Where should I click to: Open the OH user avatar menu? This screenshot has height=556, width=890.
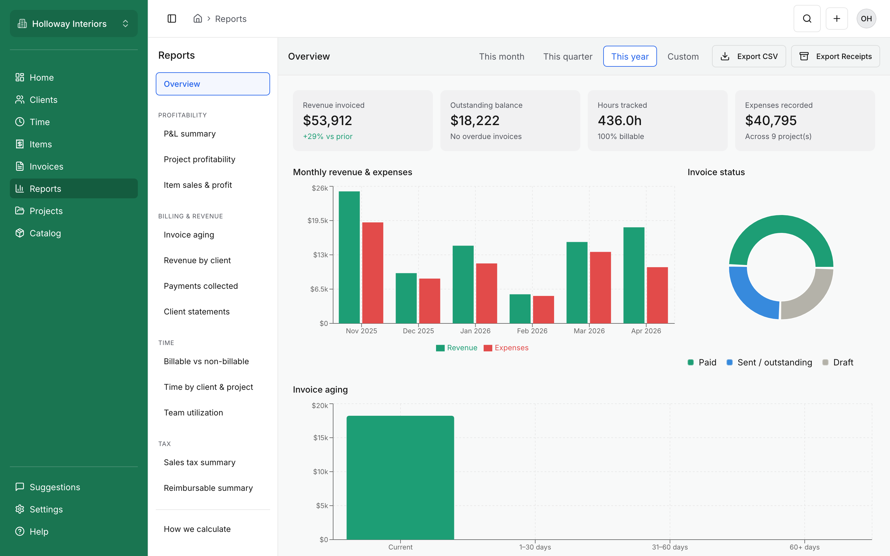866,19
